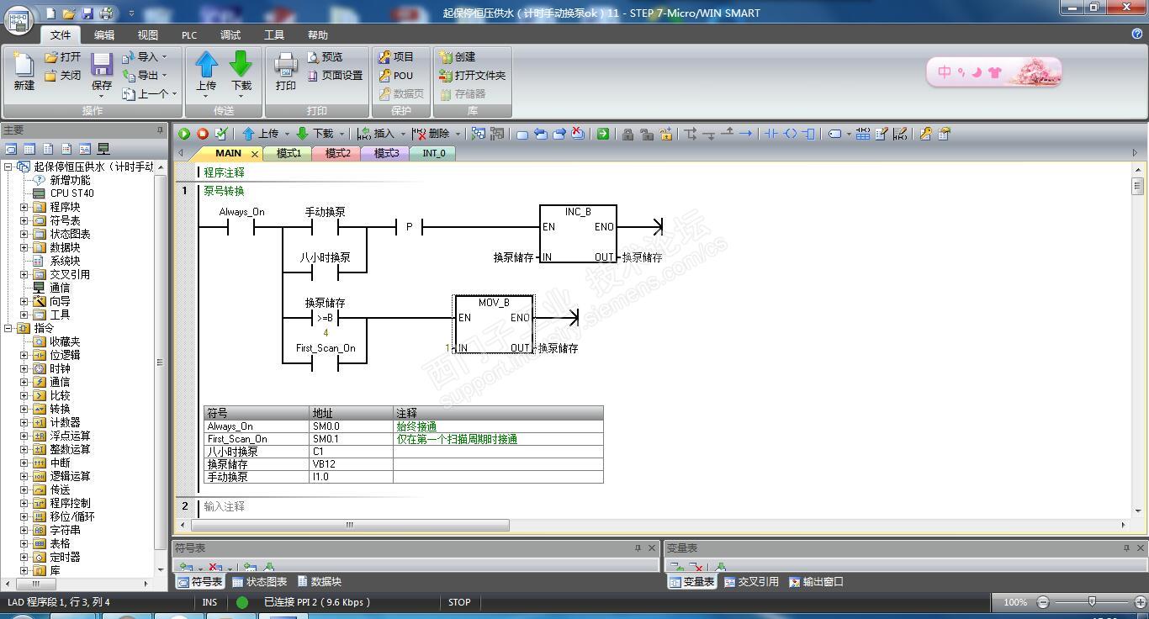
Task: Pin the 主要 panel with pushpin icon
Action: (x=160, y=130)
